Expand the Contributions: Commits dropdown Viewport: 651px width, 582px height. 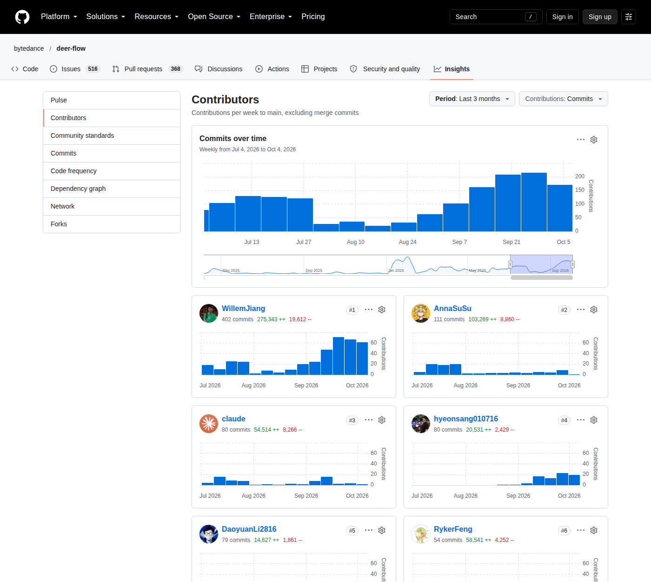click(x=564, y=99)
